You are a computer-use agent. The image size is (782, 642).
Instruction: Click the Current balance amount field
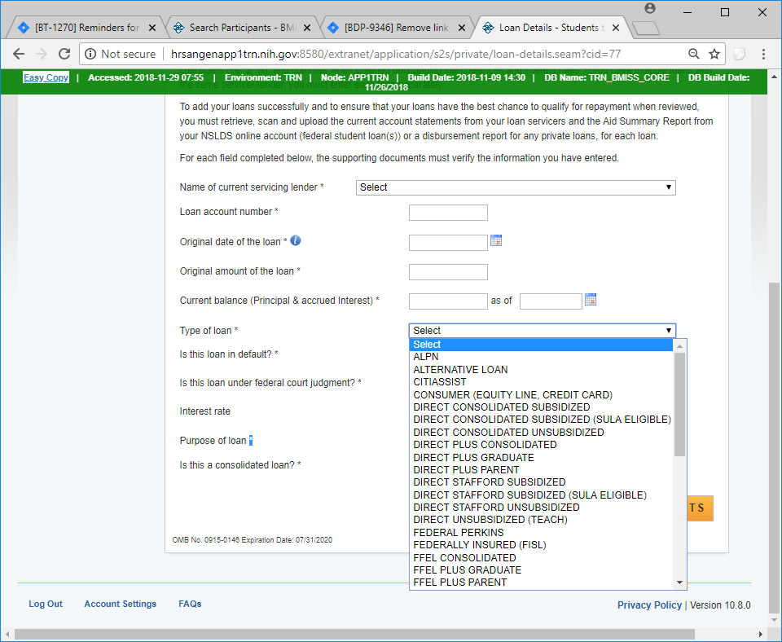pos(448,301)
